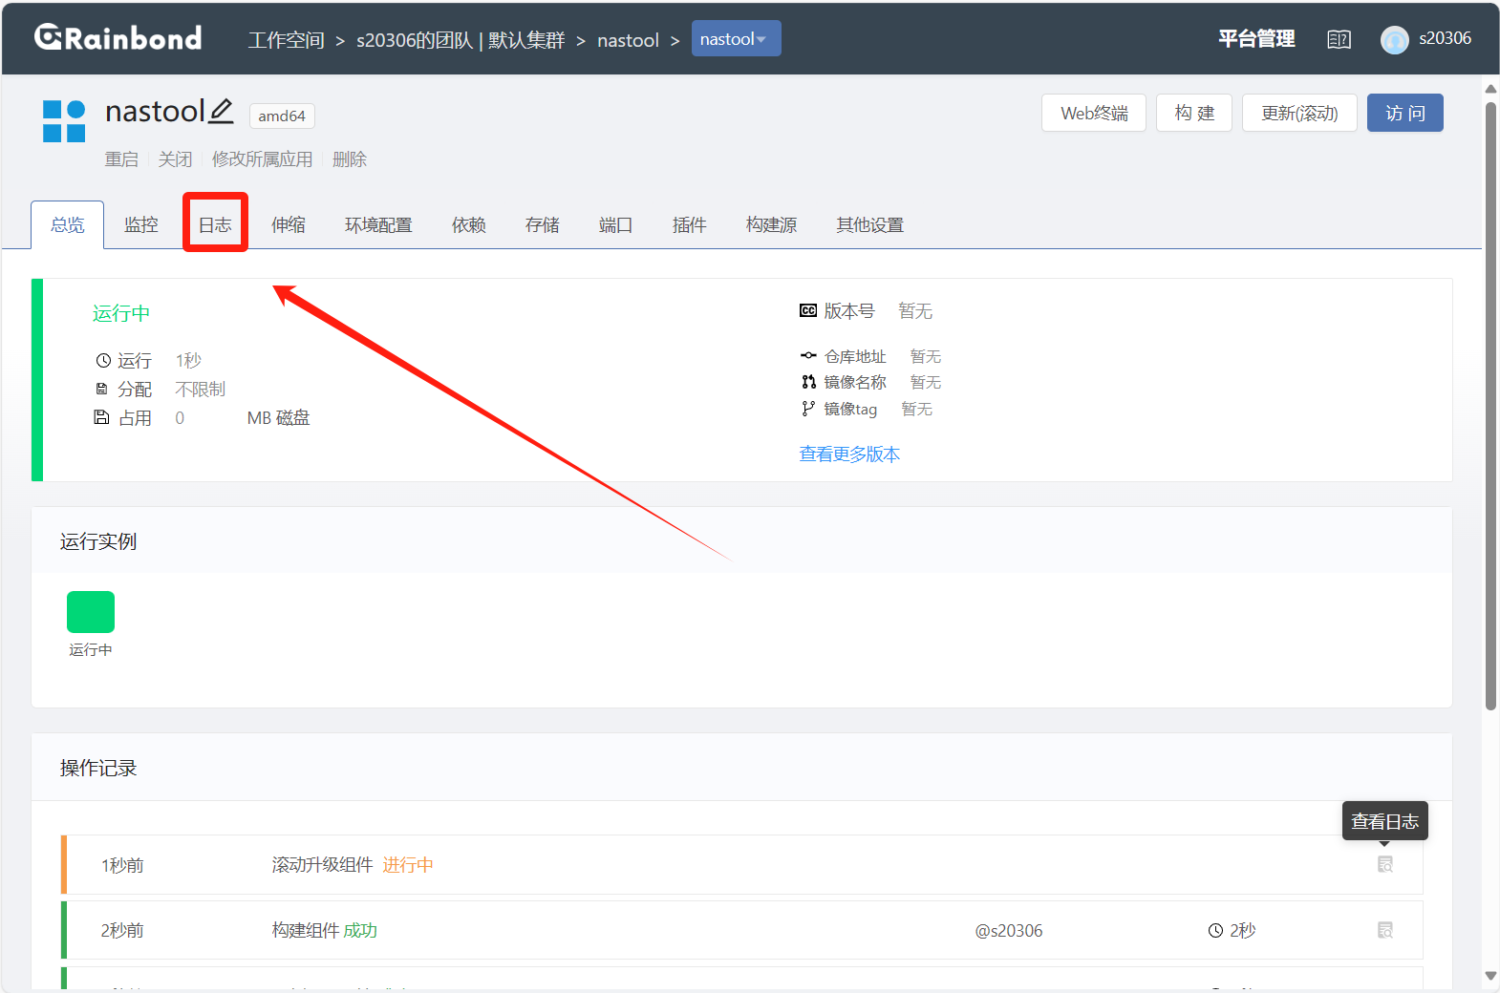Open 查看更多版本 link

point(849,454)
